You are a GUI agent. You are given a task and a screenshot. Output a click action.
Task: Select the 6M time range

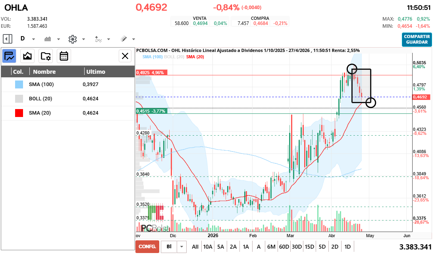pos(271,247)
